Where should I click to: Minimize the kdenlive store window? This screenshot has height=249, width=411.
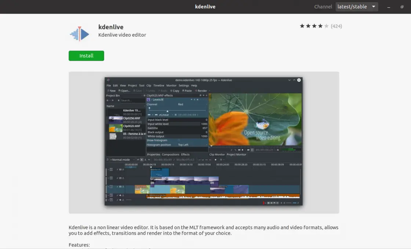[389, 7]
